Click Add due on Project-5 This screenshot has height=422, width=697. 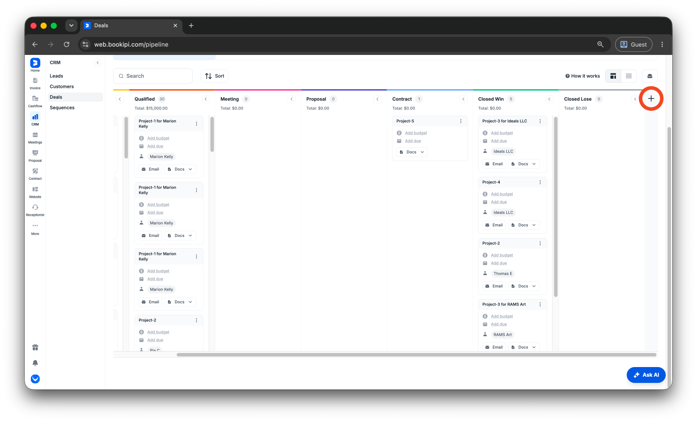[x=413, y=141]
